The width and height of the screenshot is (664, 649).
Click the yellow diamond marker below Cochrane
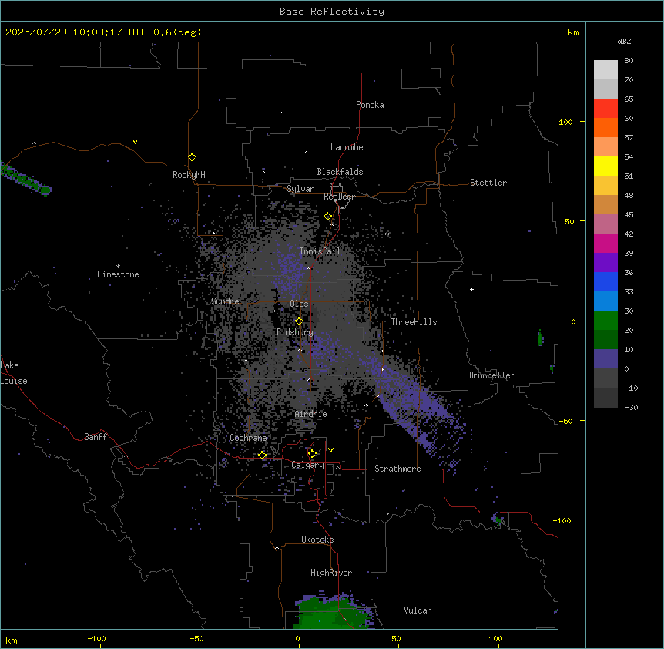(x=262, y=455)
